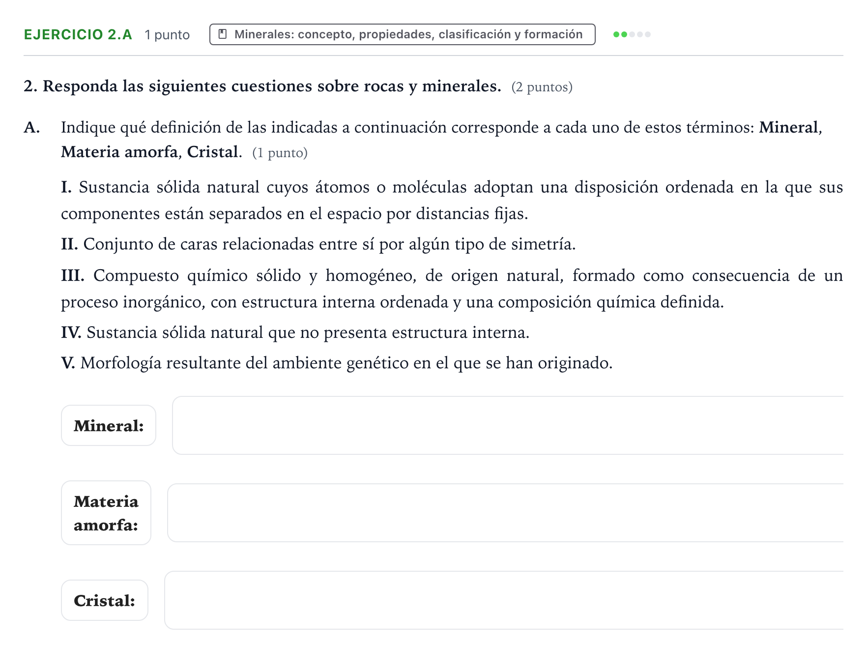Click the EJERCICIO 2.A heading

click(78, 34)
